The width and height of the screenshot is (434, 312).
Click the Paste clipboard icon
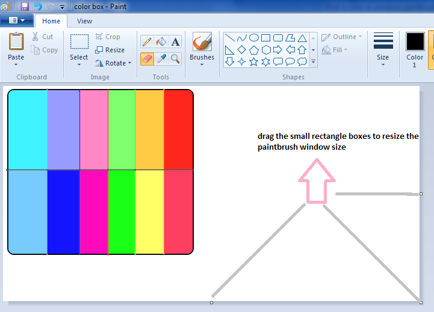(x=16, y=41)
